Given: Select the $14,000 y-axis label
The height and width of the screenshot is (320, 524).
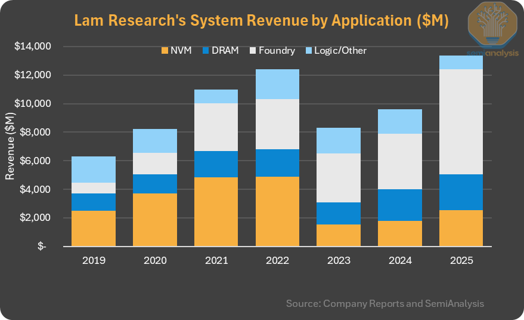Looking at the screenshot, I should (x=35, y=47).
